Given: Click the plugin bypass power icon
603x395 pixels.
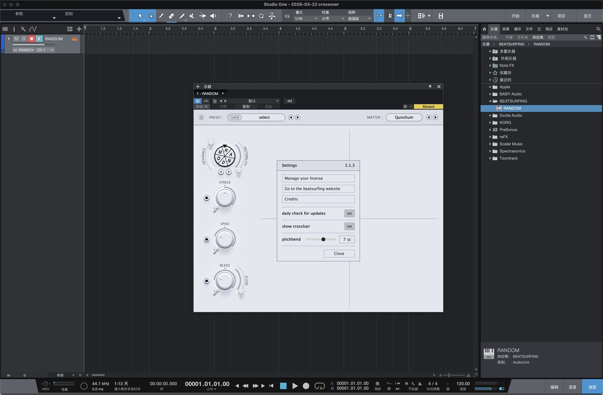Looking at the screenshot, I should coord(198,101).
